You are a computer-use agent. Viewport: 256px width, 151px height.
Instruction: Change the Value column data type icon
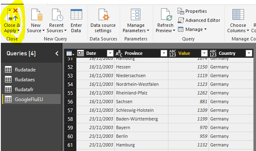click(173, 53)
